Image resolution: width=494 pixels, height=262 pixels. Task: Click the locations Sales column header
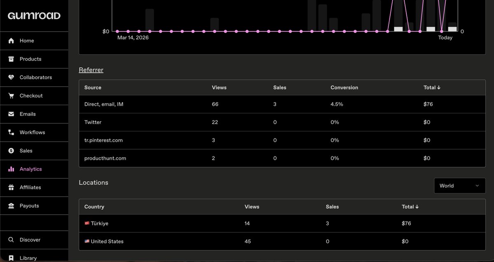(x=332, y=207)
